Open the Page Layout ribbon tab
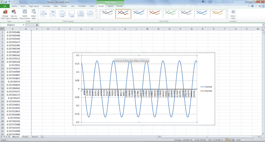This screenshot has height=142, width=265. [x=33, y=6]
